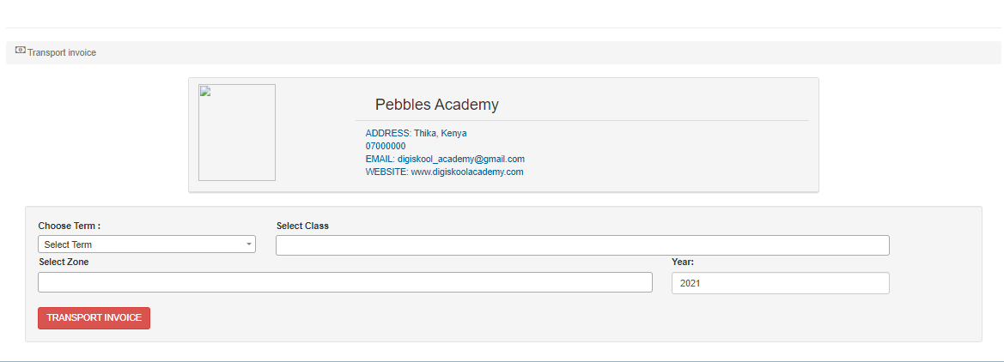Focus the Select Class input field

coord(582,245)
